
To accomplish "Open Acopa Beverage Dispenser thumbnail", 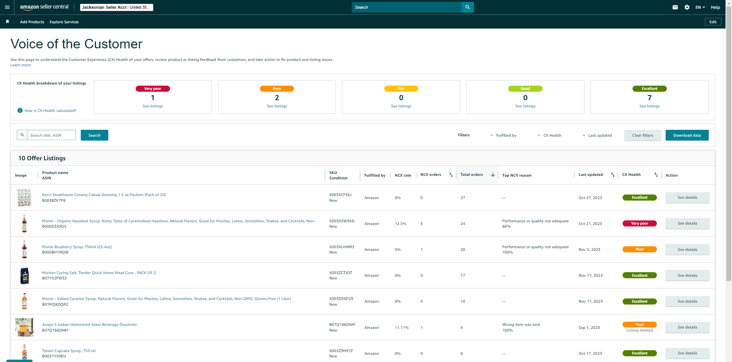I will [x=24, y=327].
